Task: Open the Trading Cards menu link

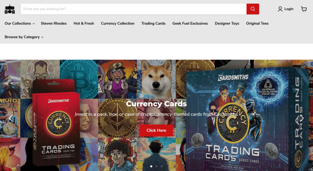Action: [153, 24]
